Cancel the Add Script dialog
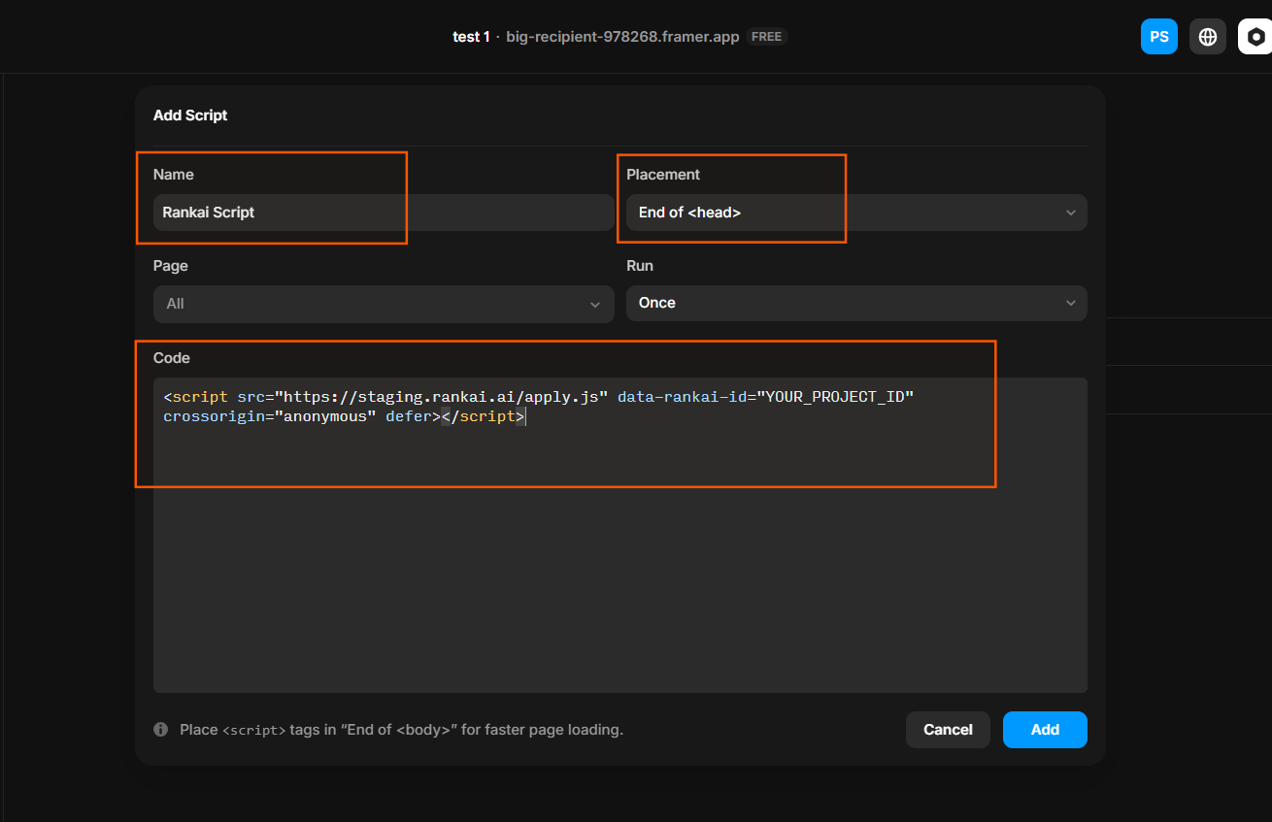This screenshot has height=822, width=1272. tap(948, 730)
